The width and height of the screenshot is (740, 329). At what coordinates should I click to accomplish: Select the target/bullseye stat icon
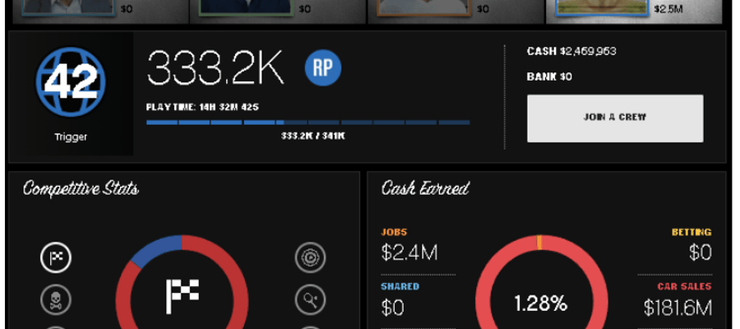310,257
